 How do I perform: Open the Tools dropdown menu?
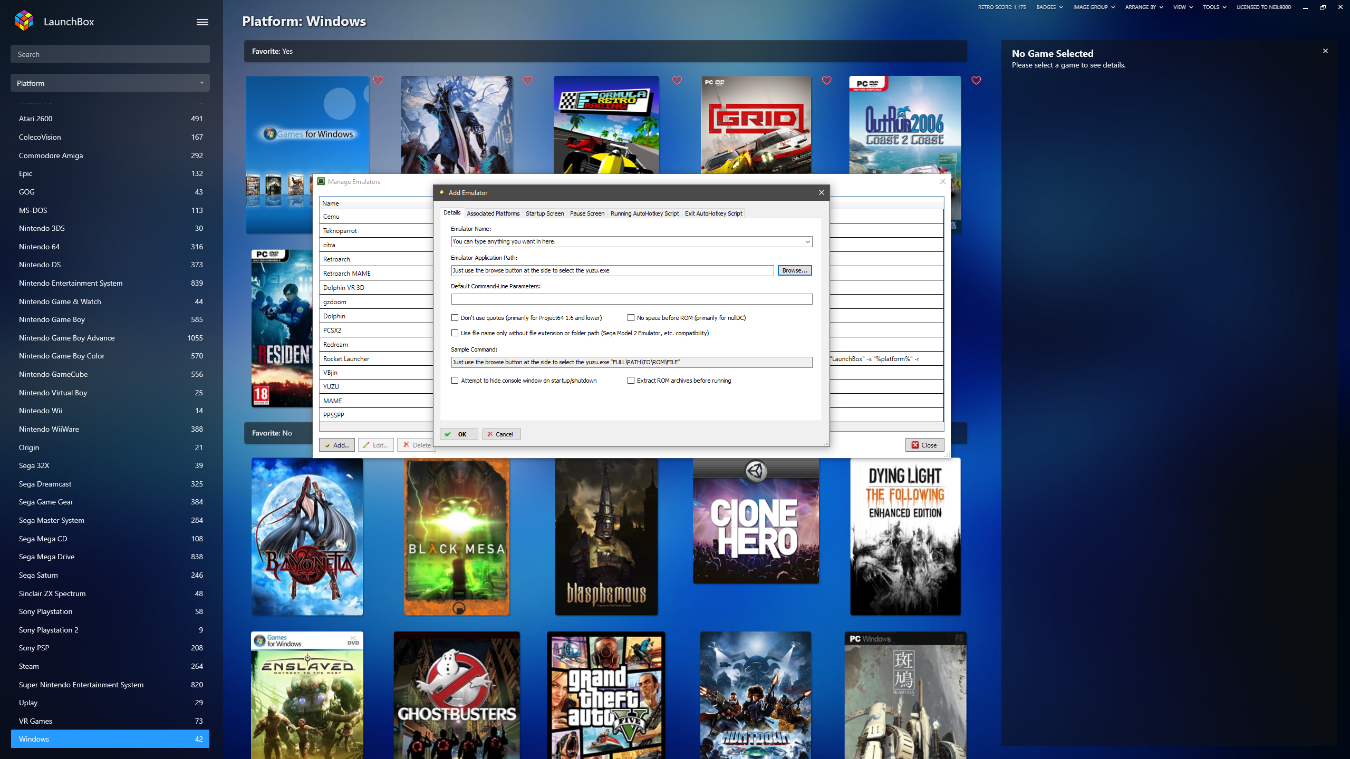1214,7
